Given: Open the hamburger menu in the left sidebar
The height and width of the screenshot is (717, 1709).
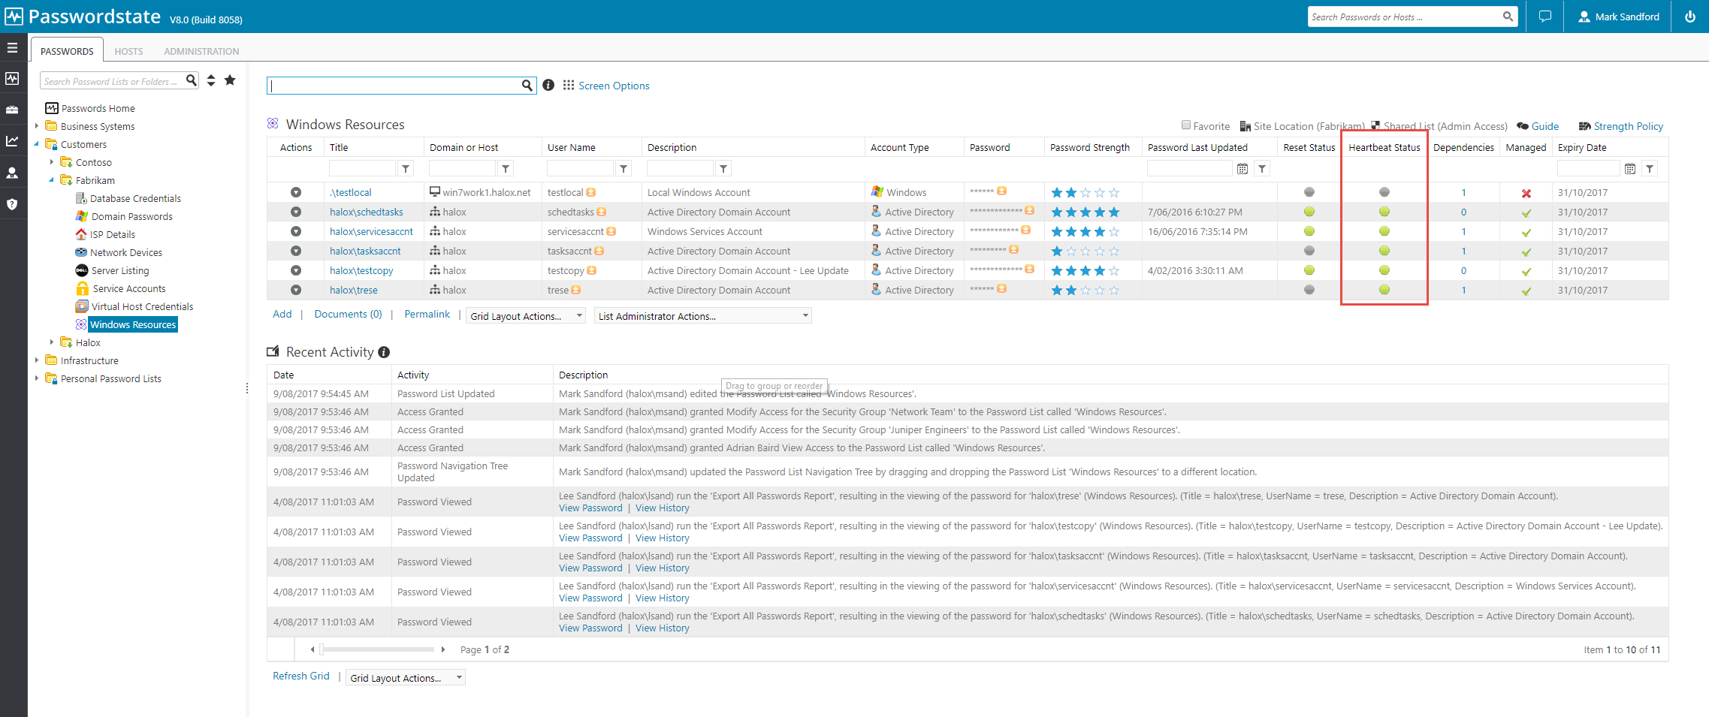Looking at the screenshot, I should tap(12, 47).
